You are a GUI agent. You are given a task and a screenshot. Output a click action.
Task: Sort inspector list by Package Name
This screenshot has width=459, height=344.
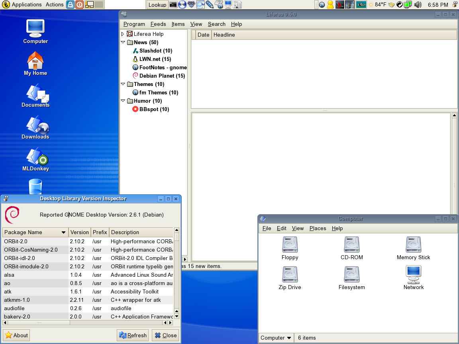click(x=35, y=232)
